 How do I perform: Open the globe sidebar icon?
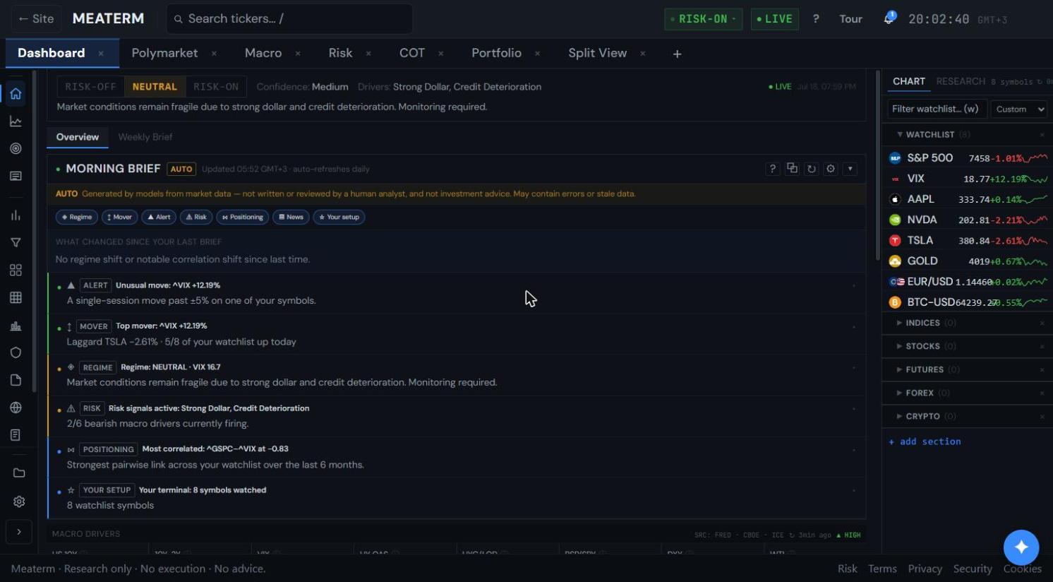click(x=16, y=408)
